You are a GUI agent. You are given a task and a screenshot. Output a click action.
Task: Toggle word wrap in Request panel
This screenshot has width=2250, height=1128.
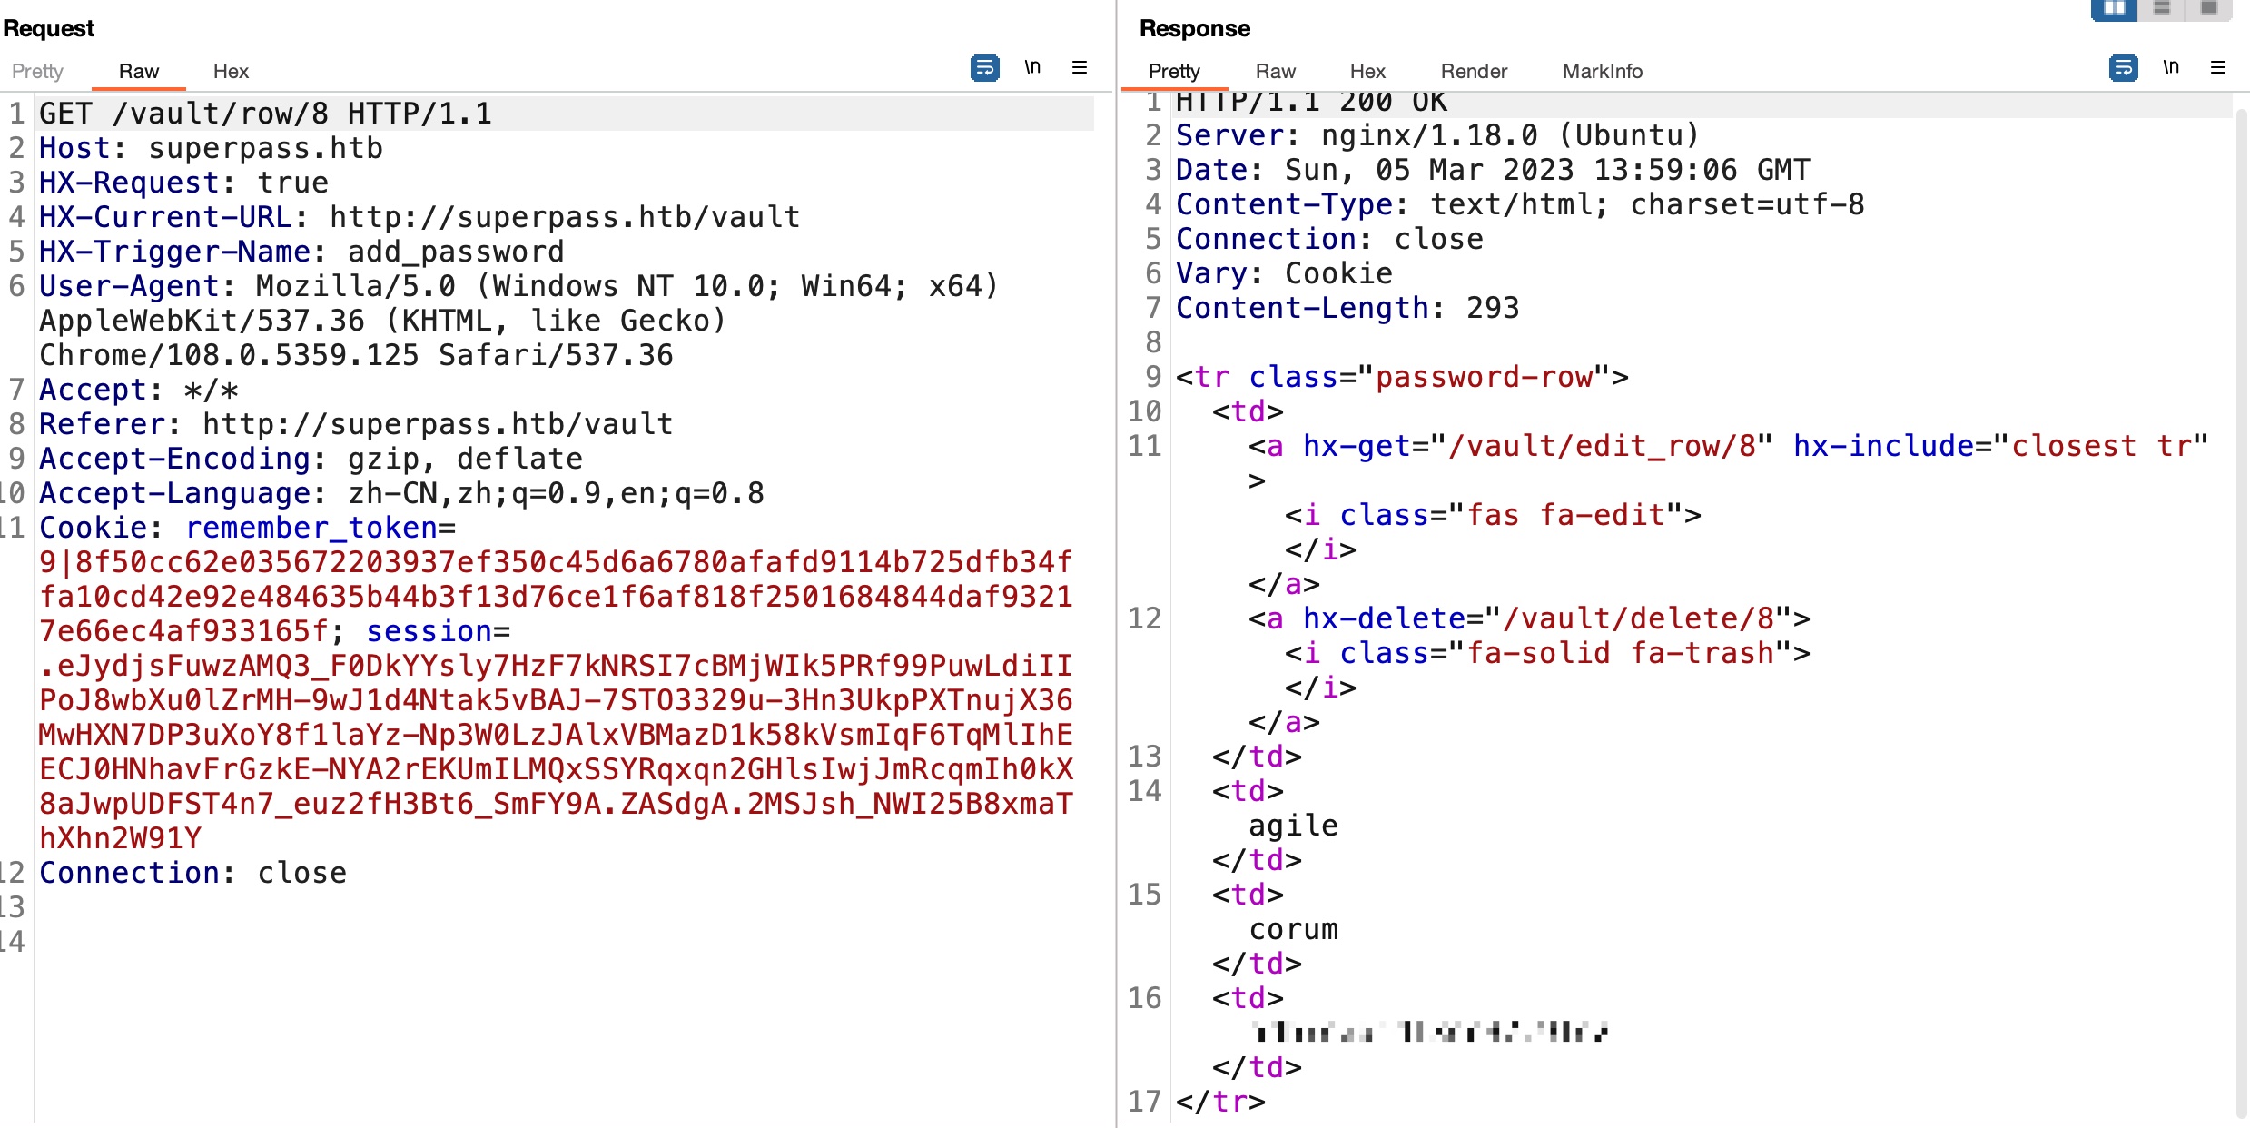pyautogui.click(x=984, y=68)
